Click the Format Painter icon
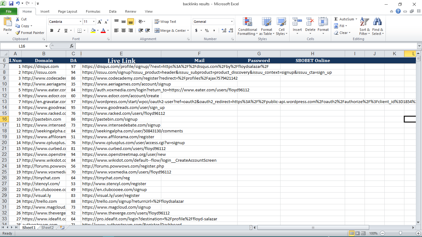Viewport: 422px width, 237px height. [x=18, y=33]
